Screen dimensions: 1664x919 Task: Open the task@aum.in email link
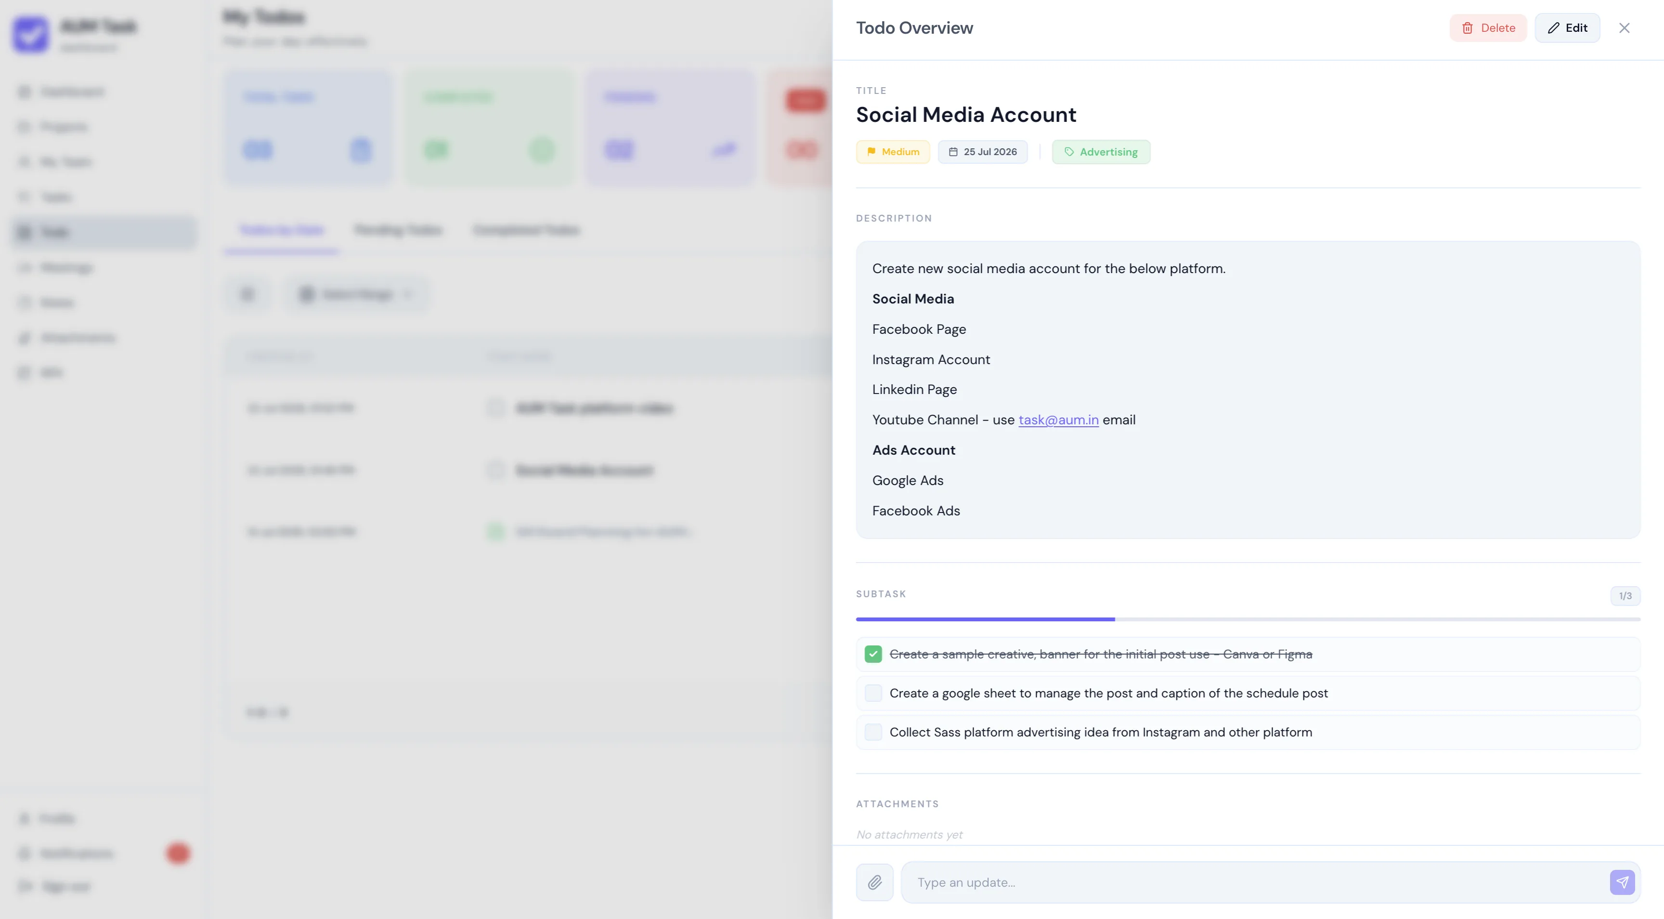1058,420
